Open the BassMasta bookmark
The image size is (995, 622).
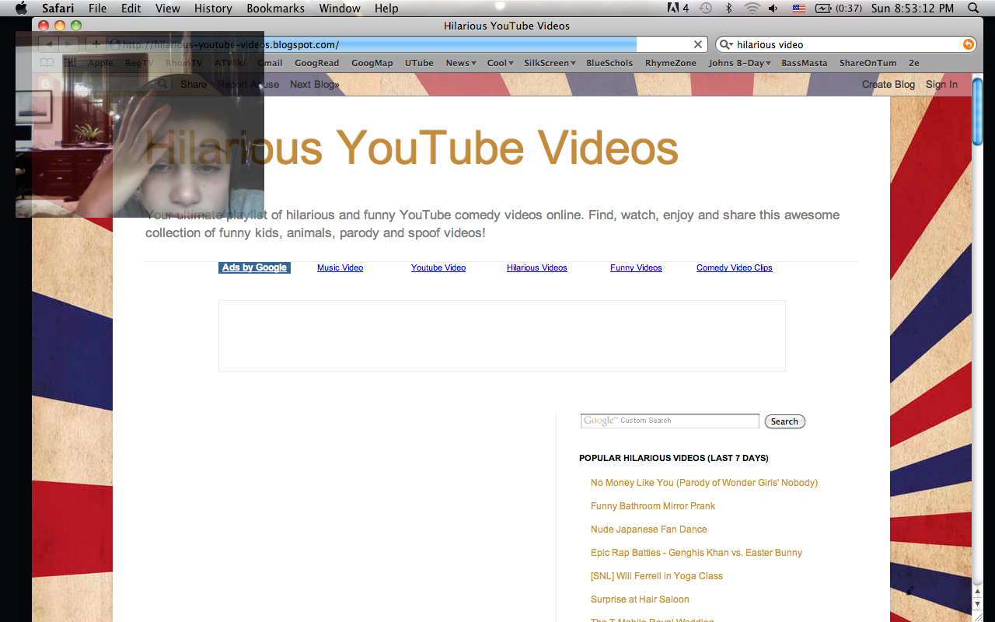(x=805, y=63)
